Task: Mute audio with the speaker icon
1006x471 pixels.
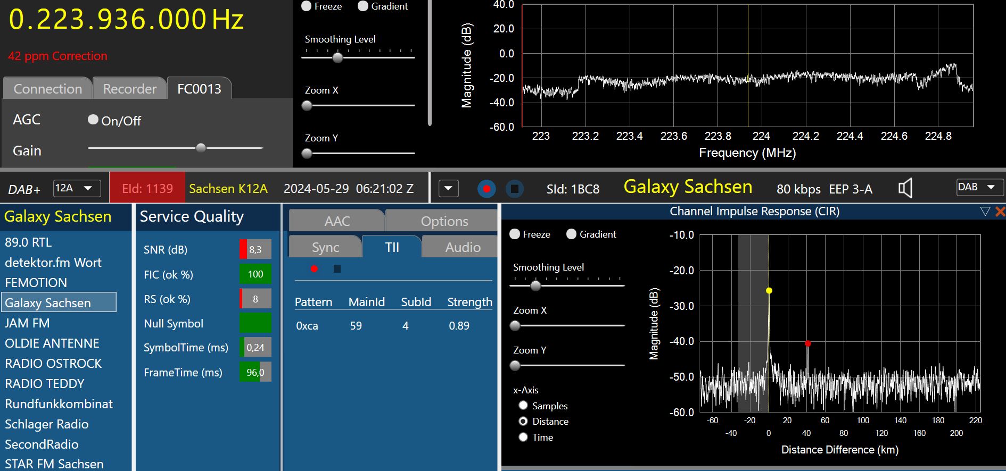Action: (905, 188)
